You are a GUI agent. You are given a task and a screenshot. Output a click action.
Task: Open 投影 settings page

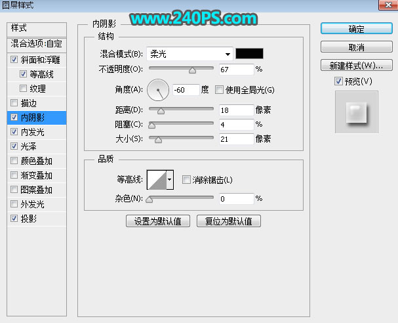(29, 219)
